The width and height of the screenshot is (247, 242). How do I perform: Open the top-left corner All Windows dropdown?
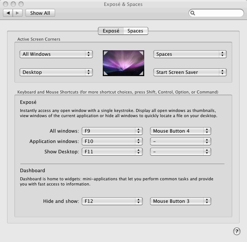pos(56,54)
